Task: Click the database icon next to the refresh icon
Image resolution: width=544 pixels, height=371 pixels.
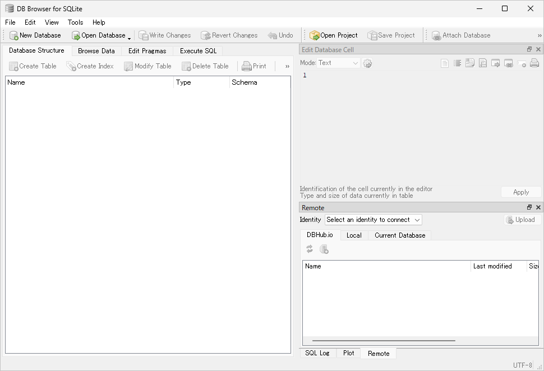Action: [324, 249]
